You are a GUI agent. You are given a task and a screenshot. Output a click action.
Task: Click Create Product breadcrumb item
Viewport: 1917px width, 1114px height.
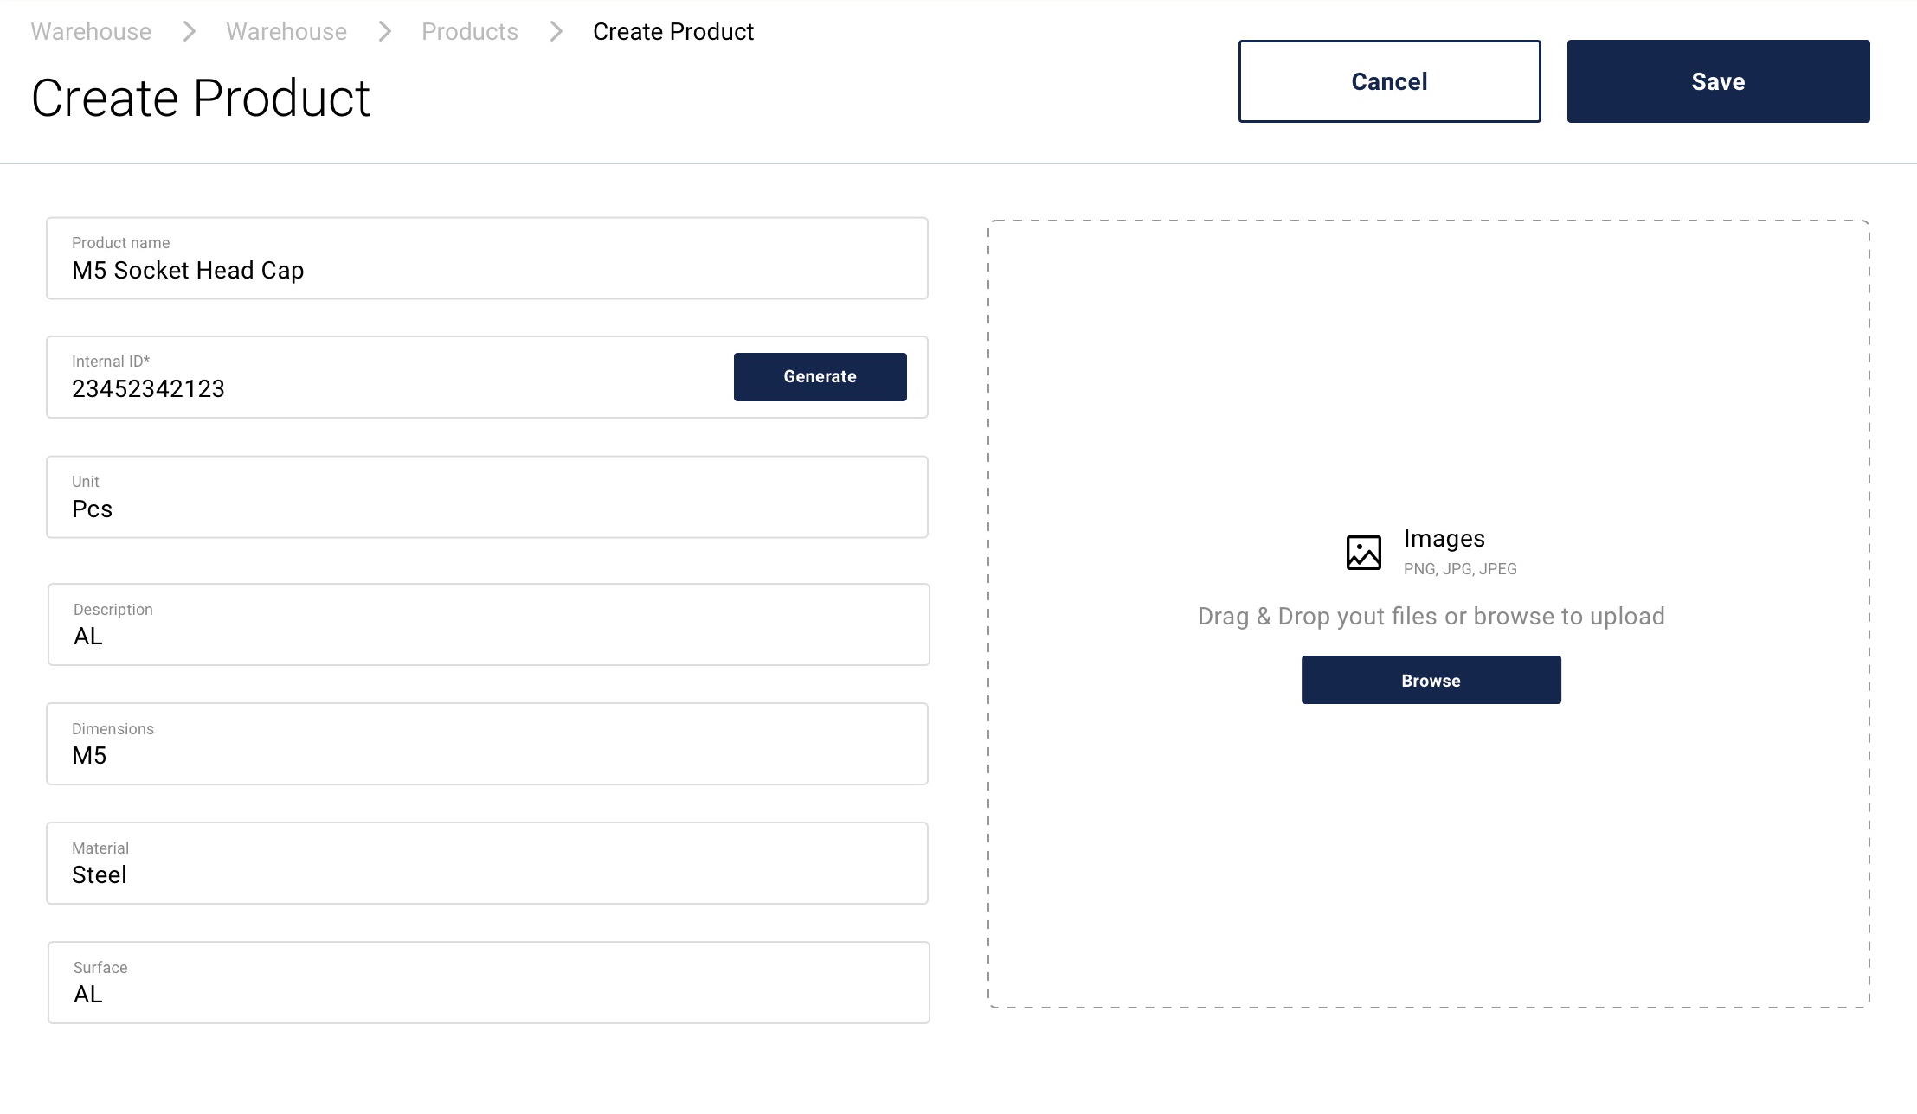[x=673, y=32]
